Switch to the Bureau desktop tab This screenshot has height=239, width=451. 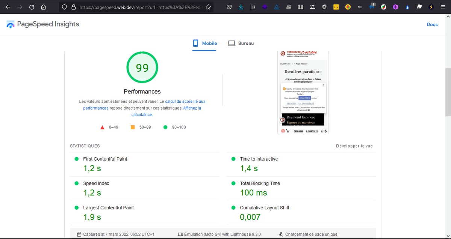click(x=241, y=43)
